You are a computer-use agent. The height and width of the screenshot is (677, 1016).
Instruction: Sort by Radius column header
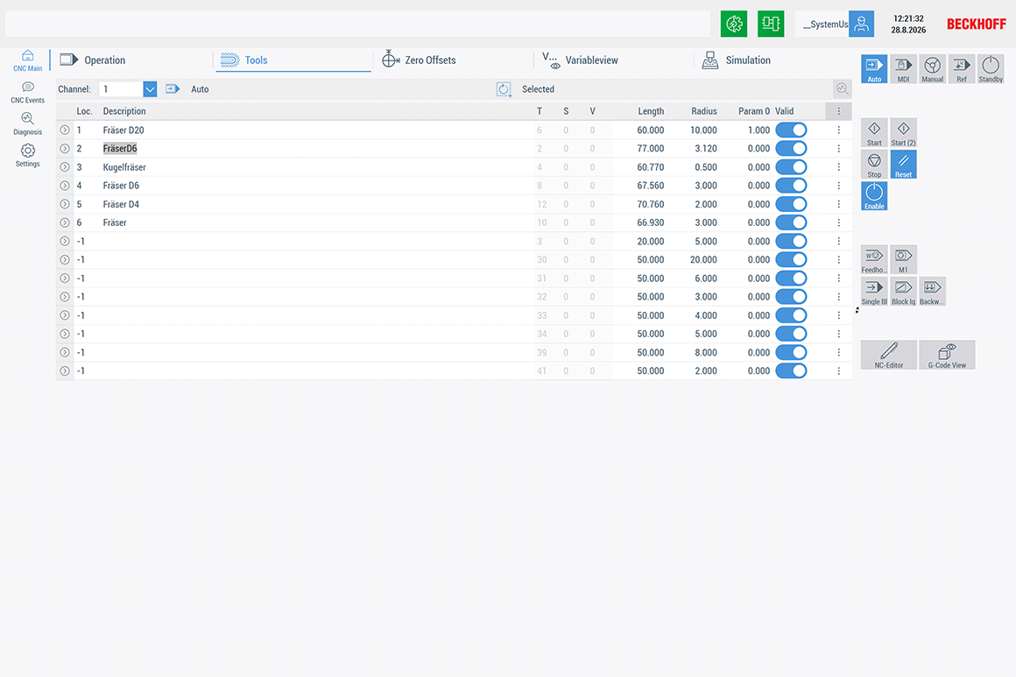[703, 111]
